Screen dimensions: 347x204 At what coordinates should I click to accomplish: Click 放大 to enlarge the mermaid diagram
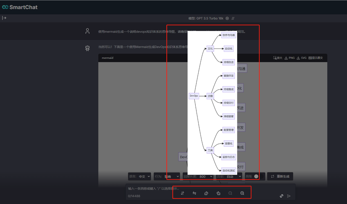pos(278,58)
